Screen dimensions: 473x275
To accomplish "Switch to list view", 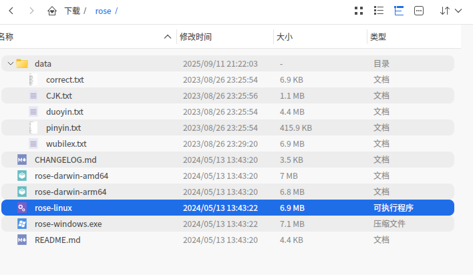I will pos(379,11).
